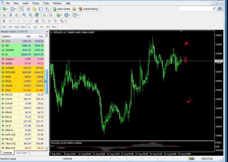Toggle the Market Watch window icon
This screenshot has width=228, height=162.
[x=22, y=9]
